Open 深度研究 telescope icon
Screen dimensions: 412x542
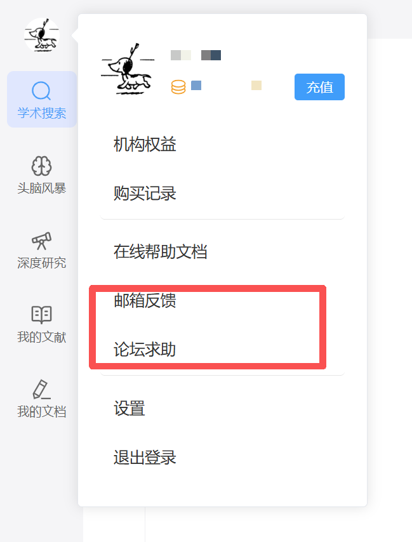[x=41, y=241]
